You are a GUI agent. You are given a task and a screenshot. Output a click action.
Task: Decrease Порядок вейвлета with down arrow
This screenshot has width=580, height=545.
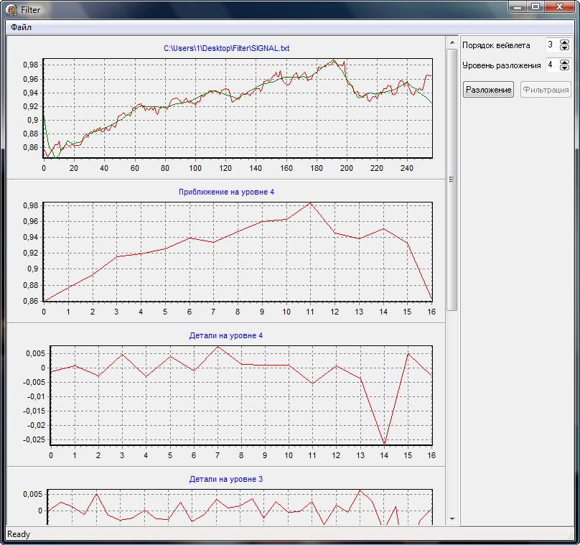click(x=564, y=48)
